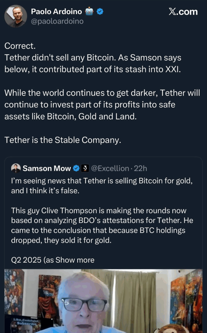Play the video of the man with glasses
Image resolution: width=207 pixels, height=333 pixels.
pos(103,301)
